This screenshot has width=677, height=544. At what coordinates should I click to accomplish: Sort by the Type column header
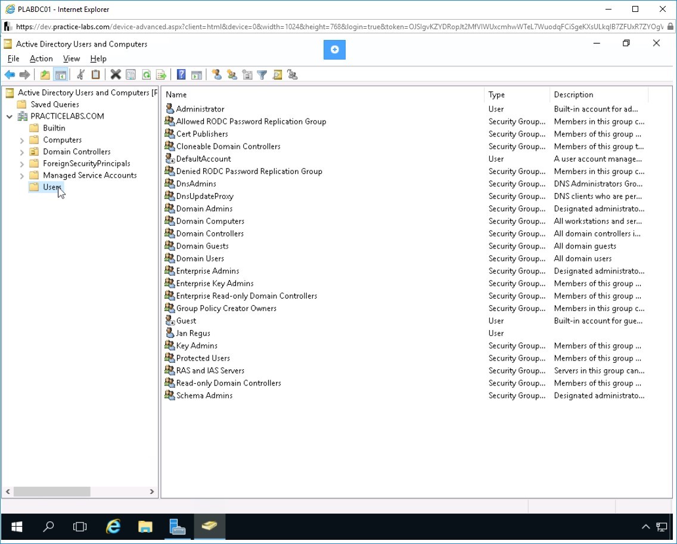click(x=517, y=95)
